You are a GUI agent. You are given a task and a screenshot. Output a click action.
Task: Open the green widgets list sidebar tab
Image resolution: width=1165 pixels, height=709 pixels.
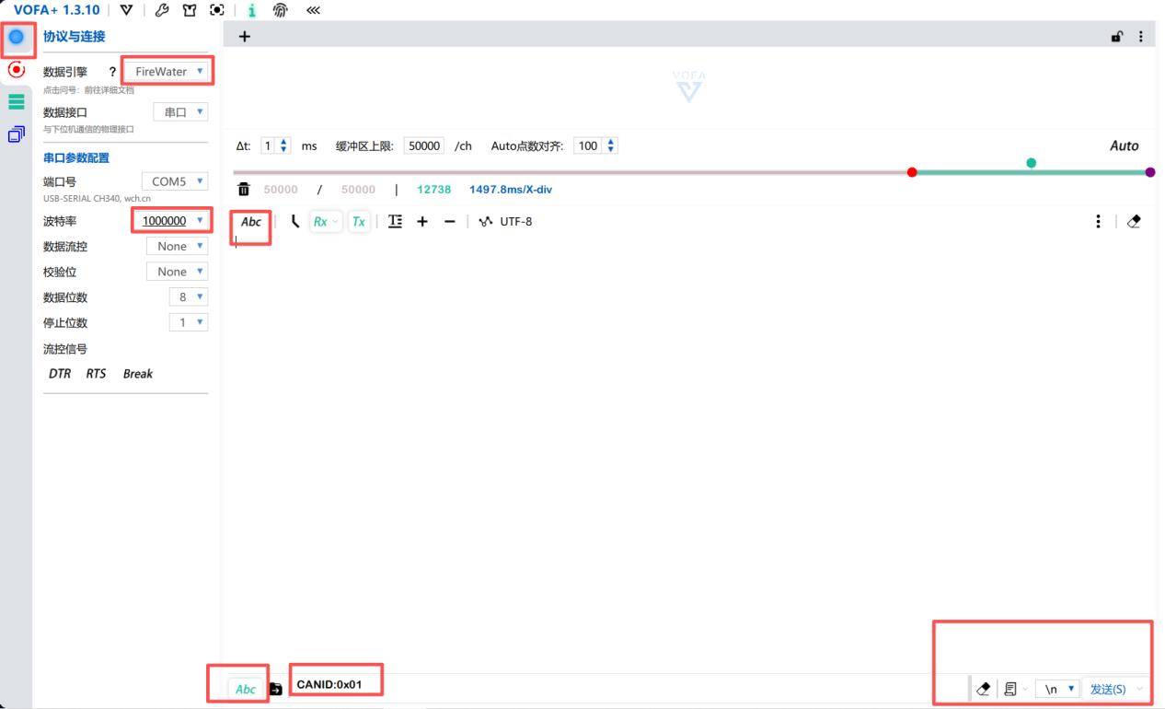click(16, 102)
